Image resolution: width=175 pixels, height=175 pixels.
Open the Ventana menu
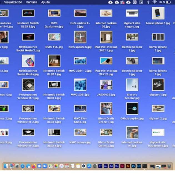(x=31, y=2)
